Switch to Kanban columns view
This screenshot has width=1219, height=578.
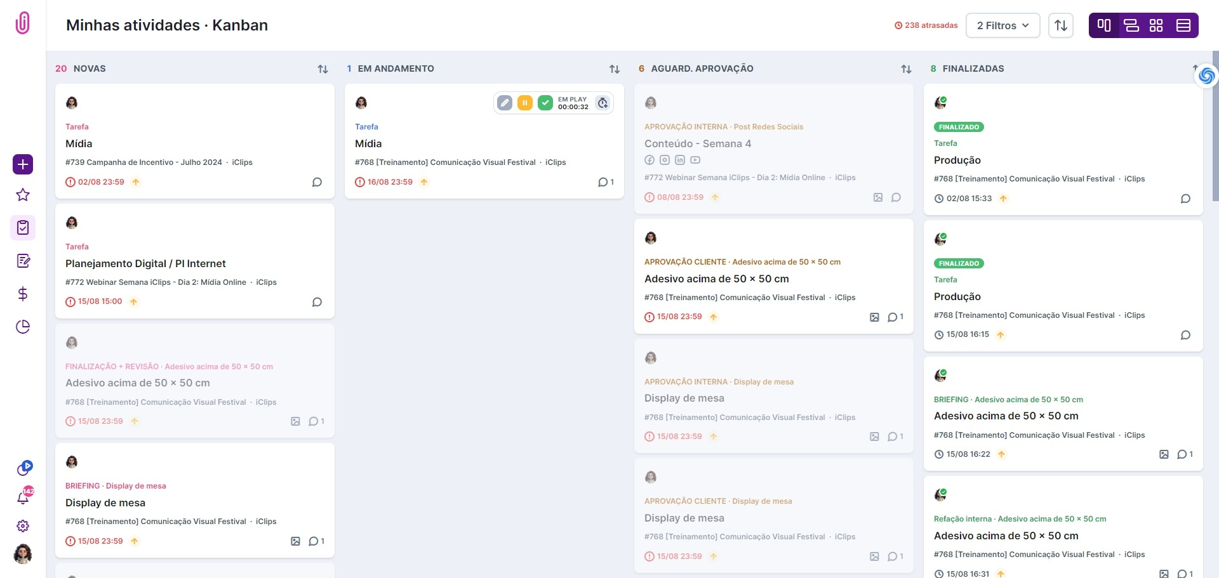point(1104,25)
